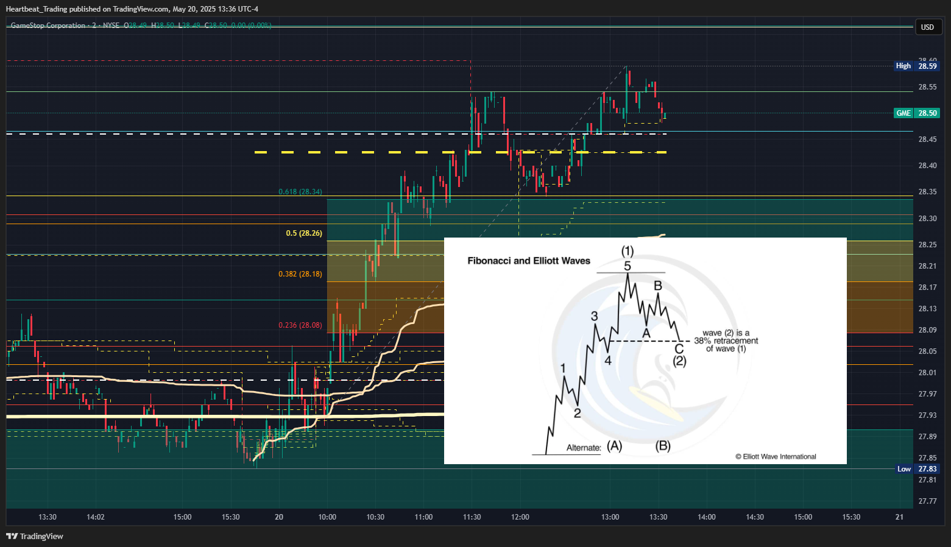Click the 28.40 price axis label
The width and height of the screenshot is (951, 547).
tap(928, 166)
